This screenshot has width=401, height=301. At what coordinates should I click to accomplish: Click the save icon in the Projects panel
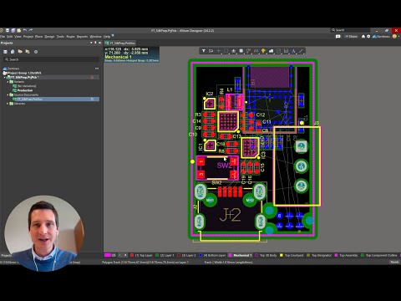pyautogui.click(x=5, y=52)
